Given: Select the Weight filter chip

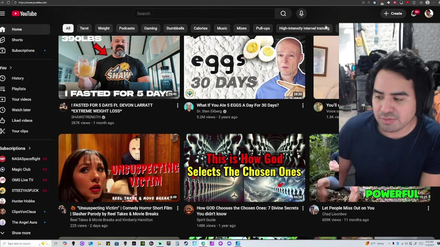Looking at the screenshot, I should pyautogui.click(x=104, y=28).
